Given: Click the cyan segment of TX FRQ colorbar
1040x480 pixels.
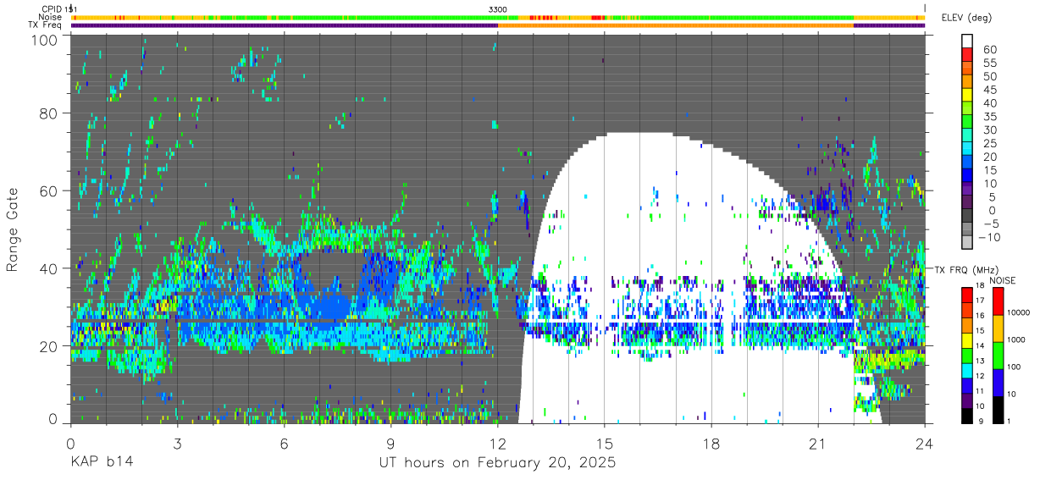Looking at the screenshot, I should click(969, 369).
